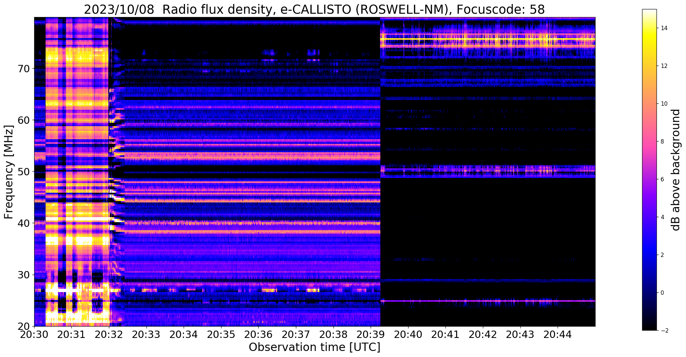Click the 20:42 time tick label
The height and width of the screenshot is (357, 686).
pos(483,334)
